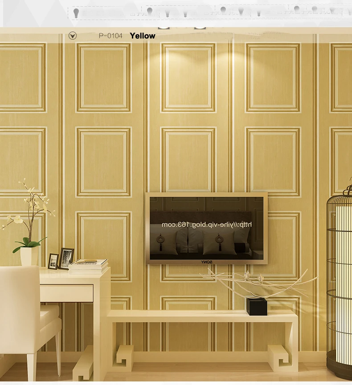Image resolution: width=352 pixels, height=385 pixels.
Task: Click the wall-mounted TV screen image
Action: coord(206,228)
